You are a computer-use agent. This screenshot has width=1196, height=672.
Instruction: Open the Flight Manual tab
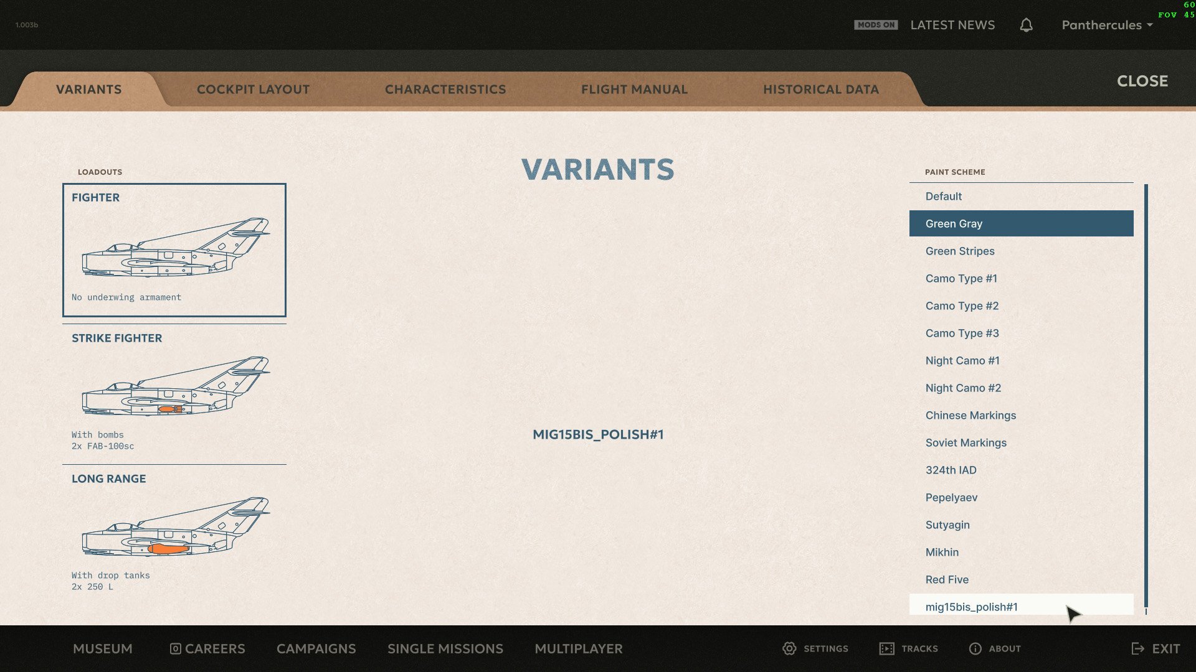pos(634,89)
